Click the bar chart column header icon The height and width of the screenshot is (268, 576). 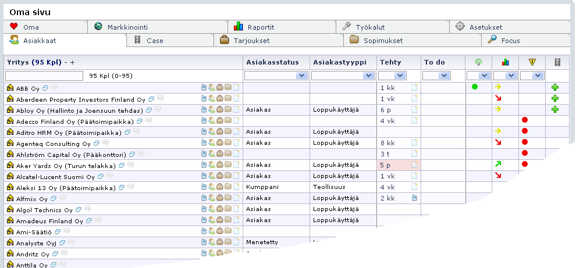(506, 62)
